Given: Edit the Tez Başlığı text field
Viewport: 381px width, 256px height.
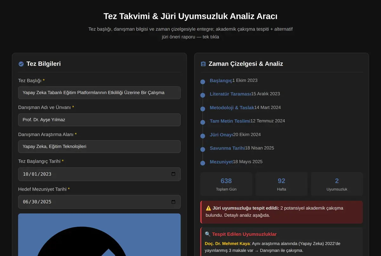Looking at the screenshot, I should coord(99,93).
